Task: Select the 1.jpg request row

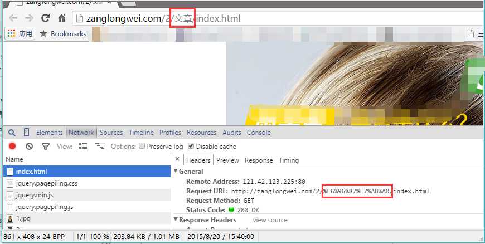Action: click(87, 218)
